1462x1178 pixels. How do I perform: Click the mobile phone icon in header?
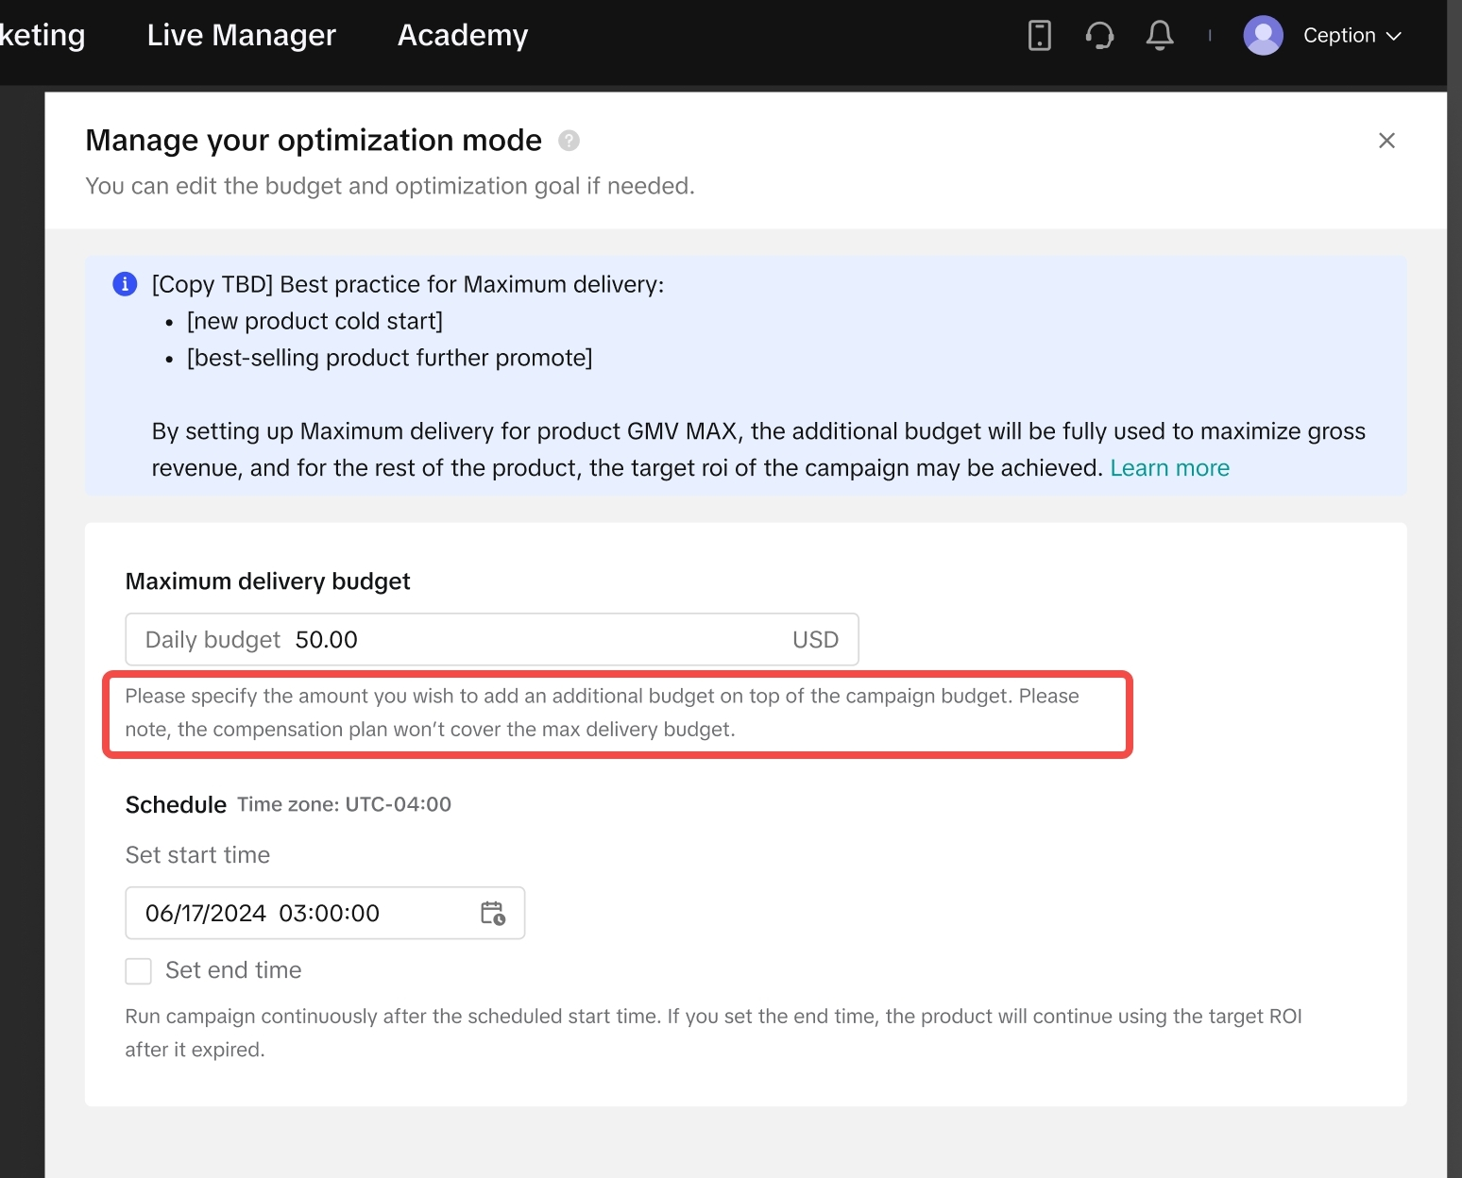(1039, 36)
